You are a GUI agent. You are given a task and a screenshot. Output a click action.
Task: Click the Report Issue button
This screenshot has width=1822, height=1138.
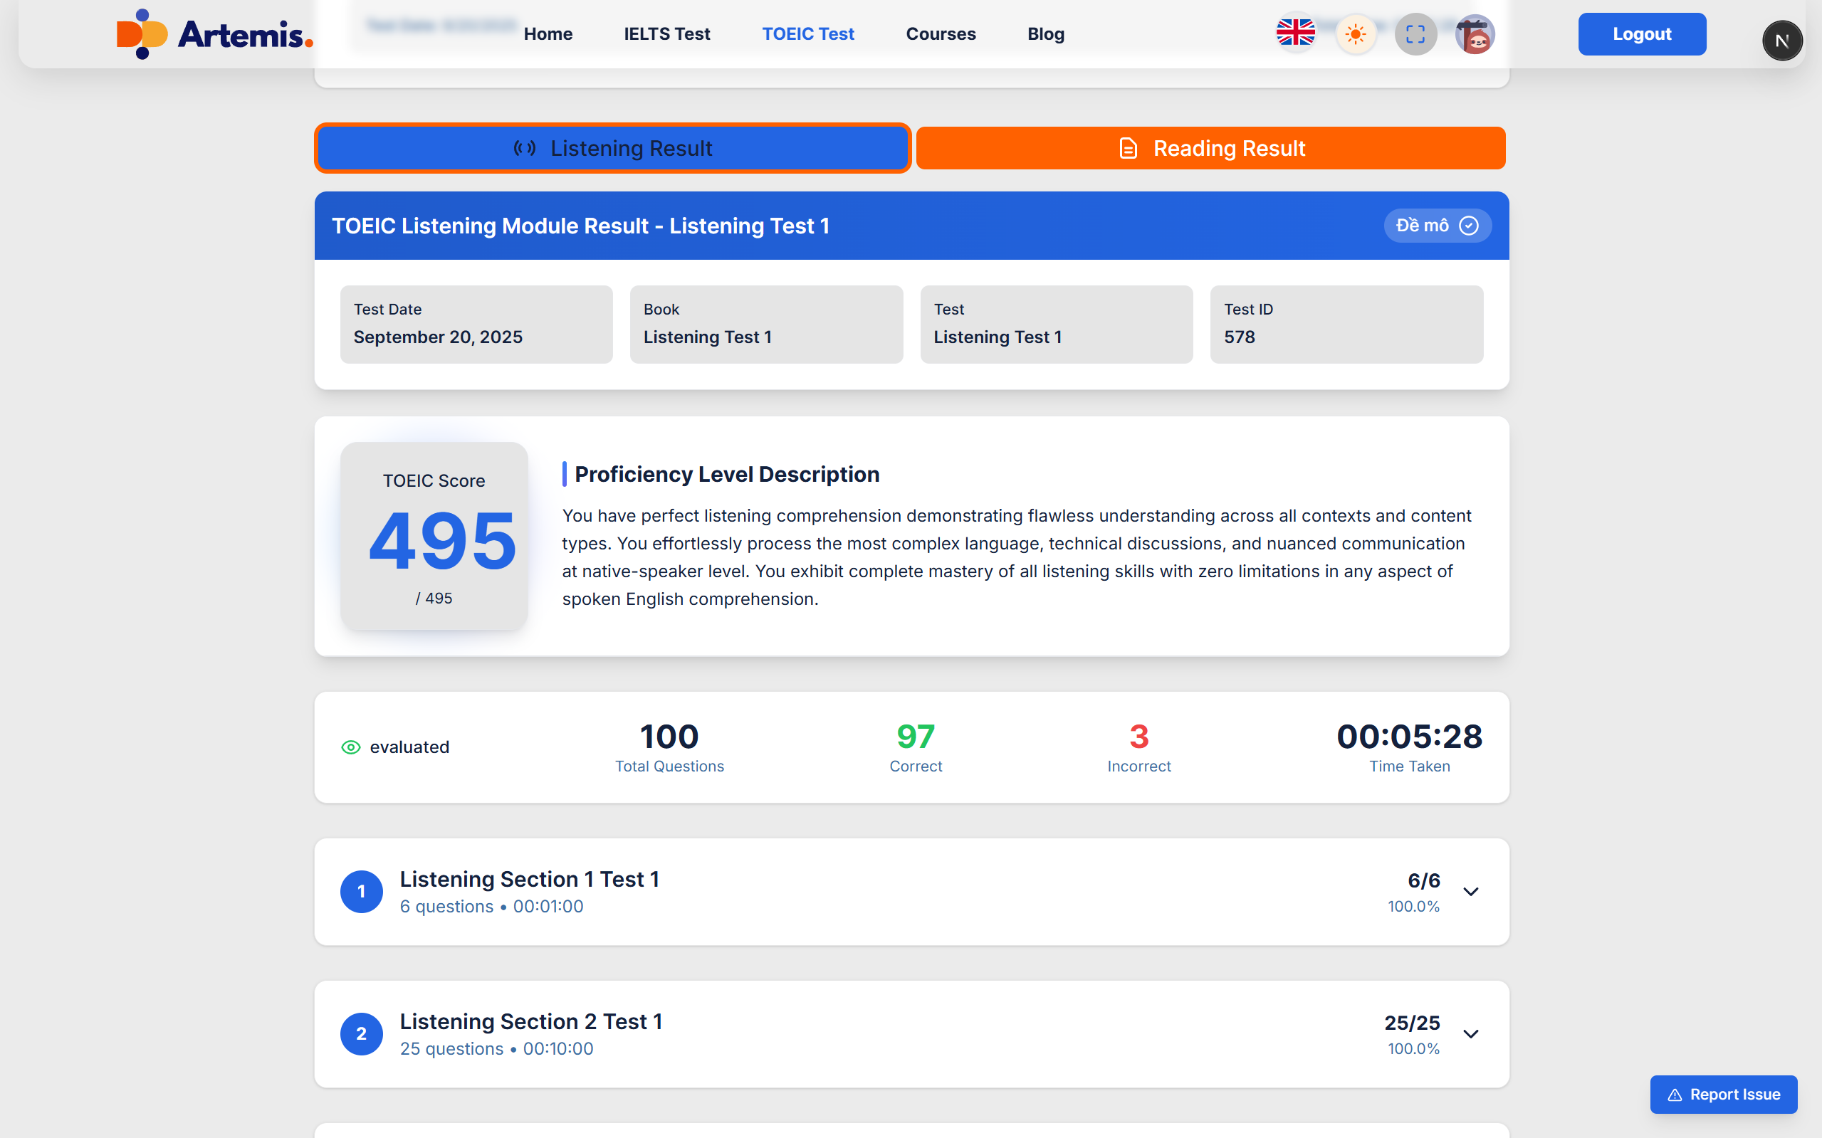click(x=1723, y=1095)
